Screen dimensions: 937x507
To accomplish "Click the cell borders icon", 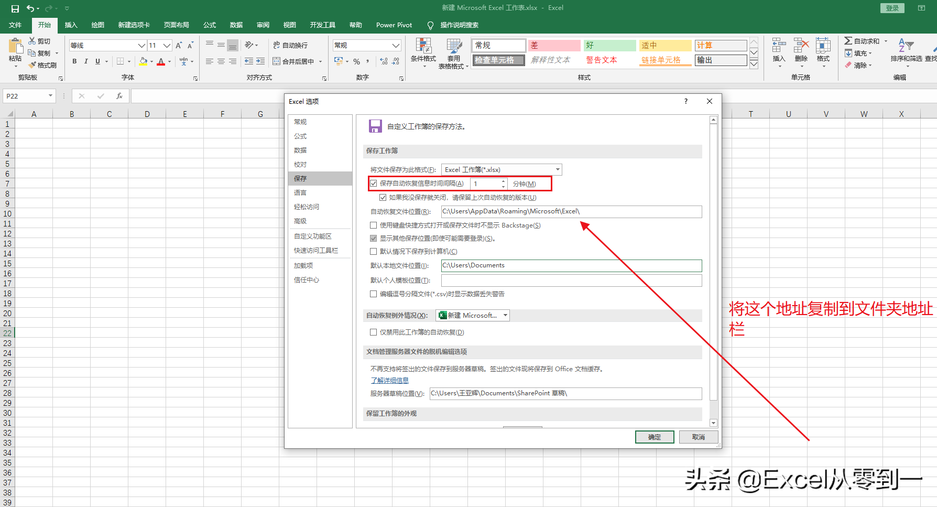I will (121, 61).
